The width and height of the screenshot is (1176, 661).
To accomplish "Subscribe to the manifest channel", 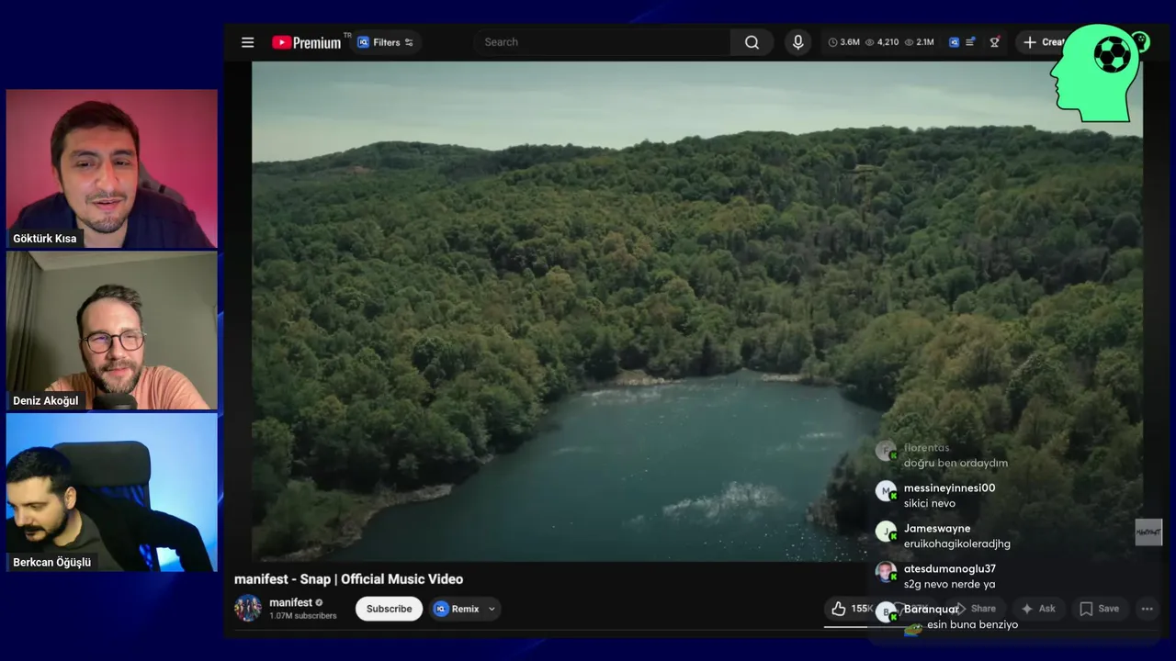I will coord(389,609).
